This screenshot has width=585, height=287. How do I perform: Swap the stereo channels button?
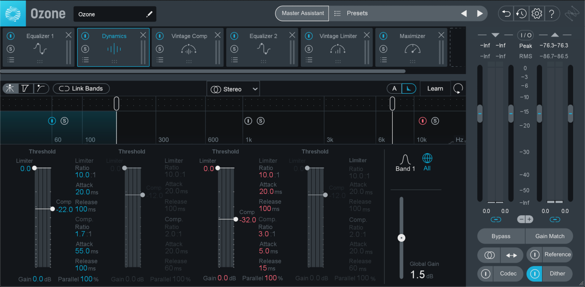pyautogui.click(x=511, y=255)
